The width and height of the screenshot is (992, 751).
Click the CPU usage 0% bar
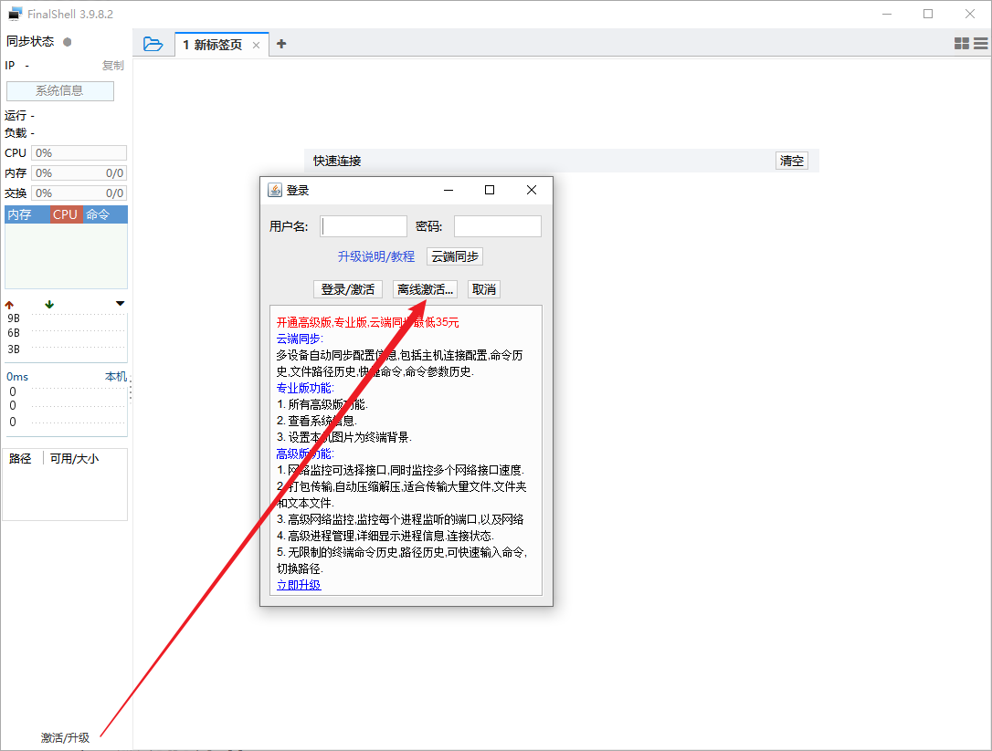click(x=79, y=153)
